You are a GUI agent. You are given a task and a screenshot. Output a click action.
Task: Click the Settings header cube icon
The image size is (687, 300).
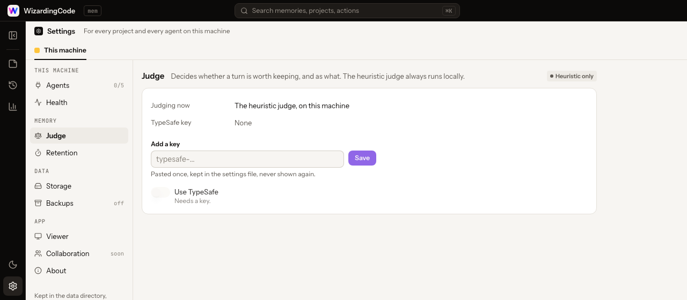point(39,31)
